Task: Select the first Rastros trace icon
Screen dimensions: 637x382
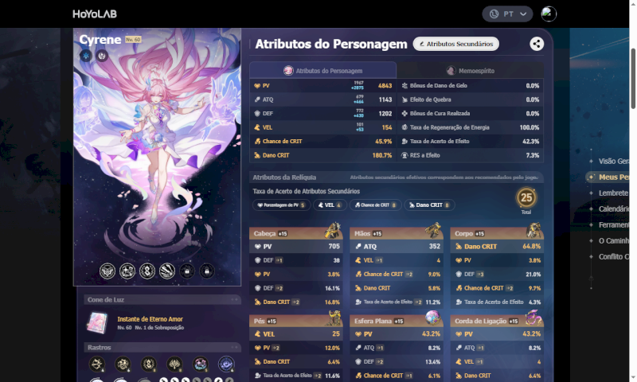Action: [97, 364]
